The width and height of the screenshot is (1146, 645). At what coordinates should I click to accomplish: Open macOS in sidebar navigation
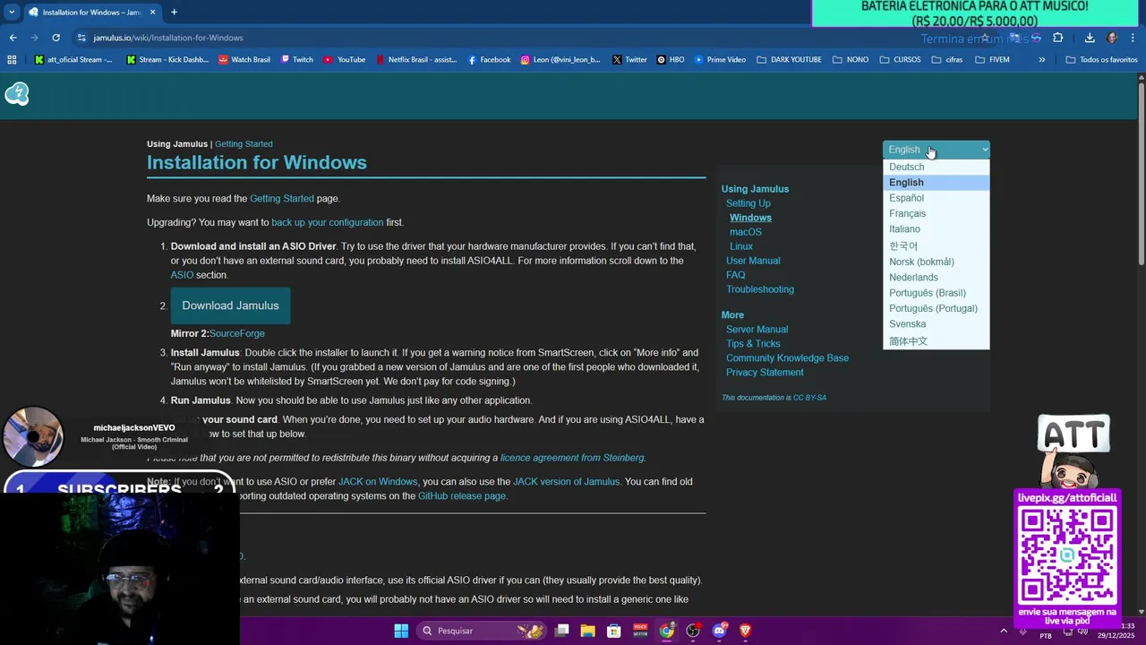click(x=746, y=232)
